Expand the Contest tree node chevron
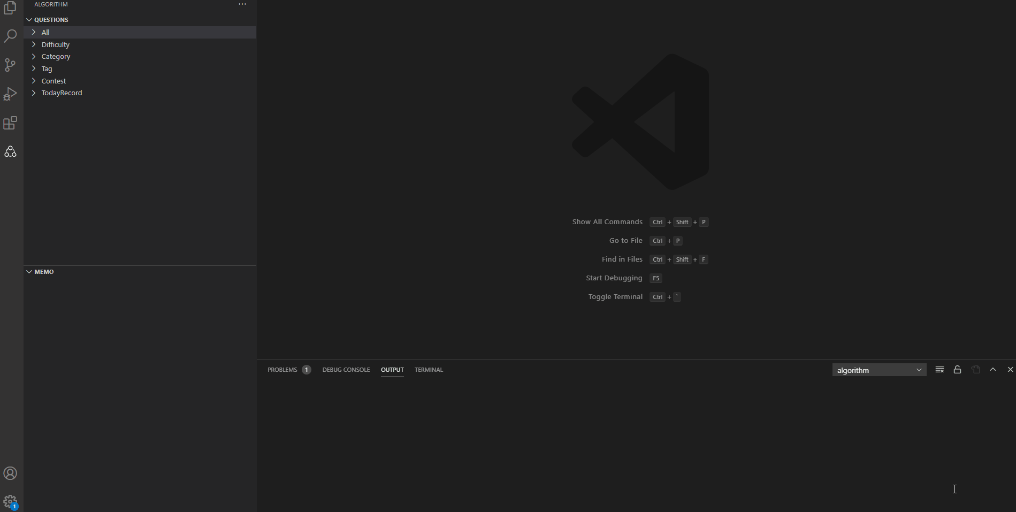This screenshot has height=512, width=1016. click(x=34, y=81)
